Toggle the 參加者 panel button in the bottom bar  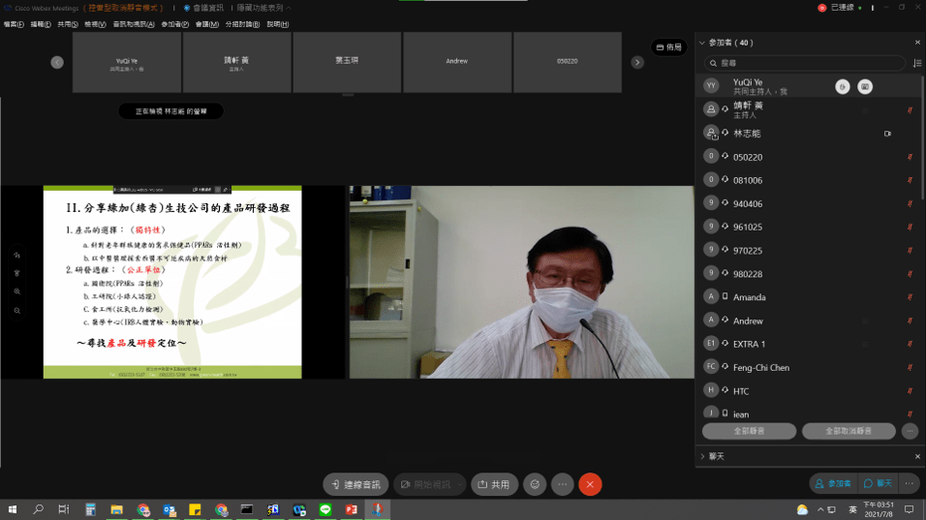point(833,483)
